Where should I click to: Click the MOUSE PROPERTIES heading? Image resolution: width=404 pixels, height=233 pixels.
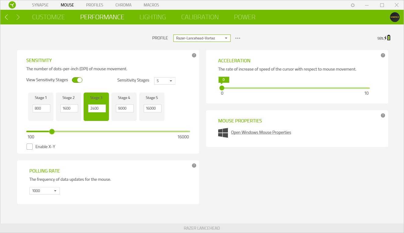(x=240, y=121)
